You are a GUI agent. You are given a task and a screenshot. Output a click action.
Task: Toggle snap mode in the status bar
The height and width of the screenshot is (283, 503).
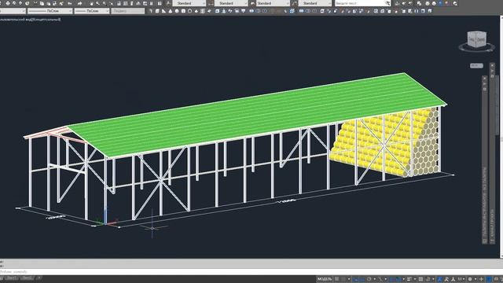[343, 279]
